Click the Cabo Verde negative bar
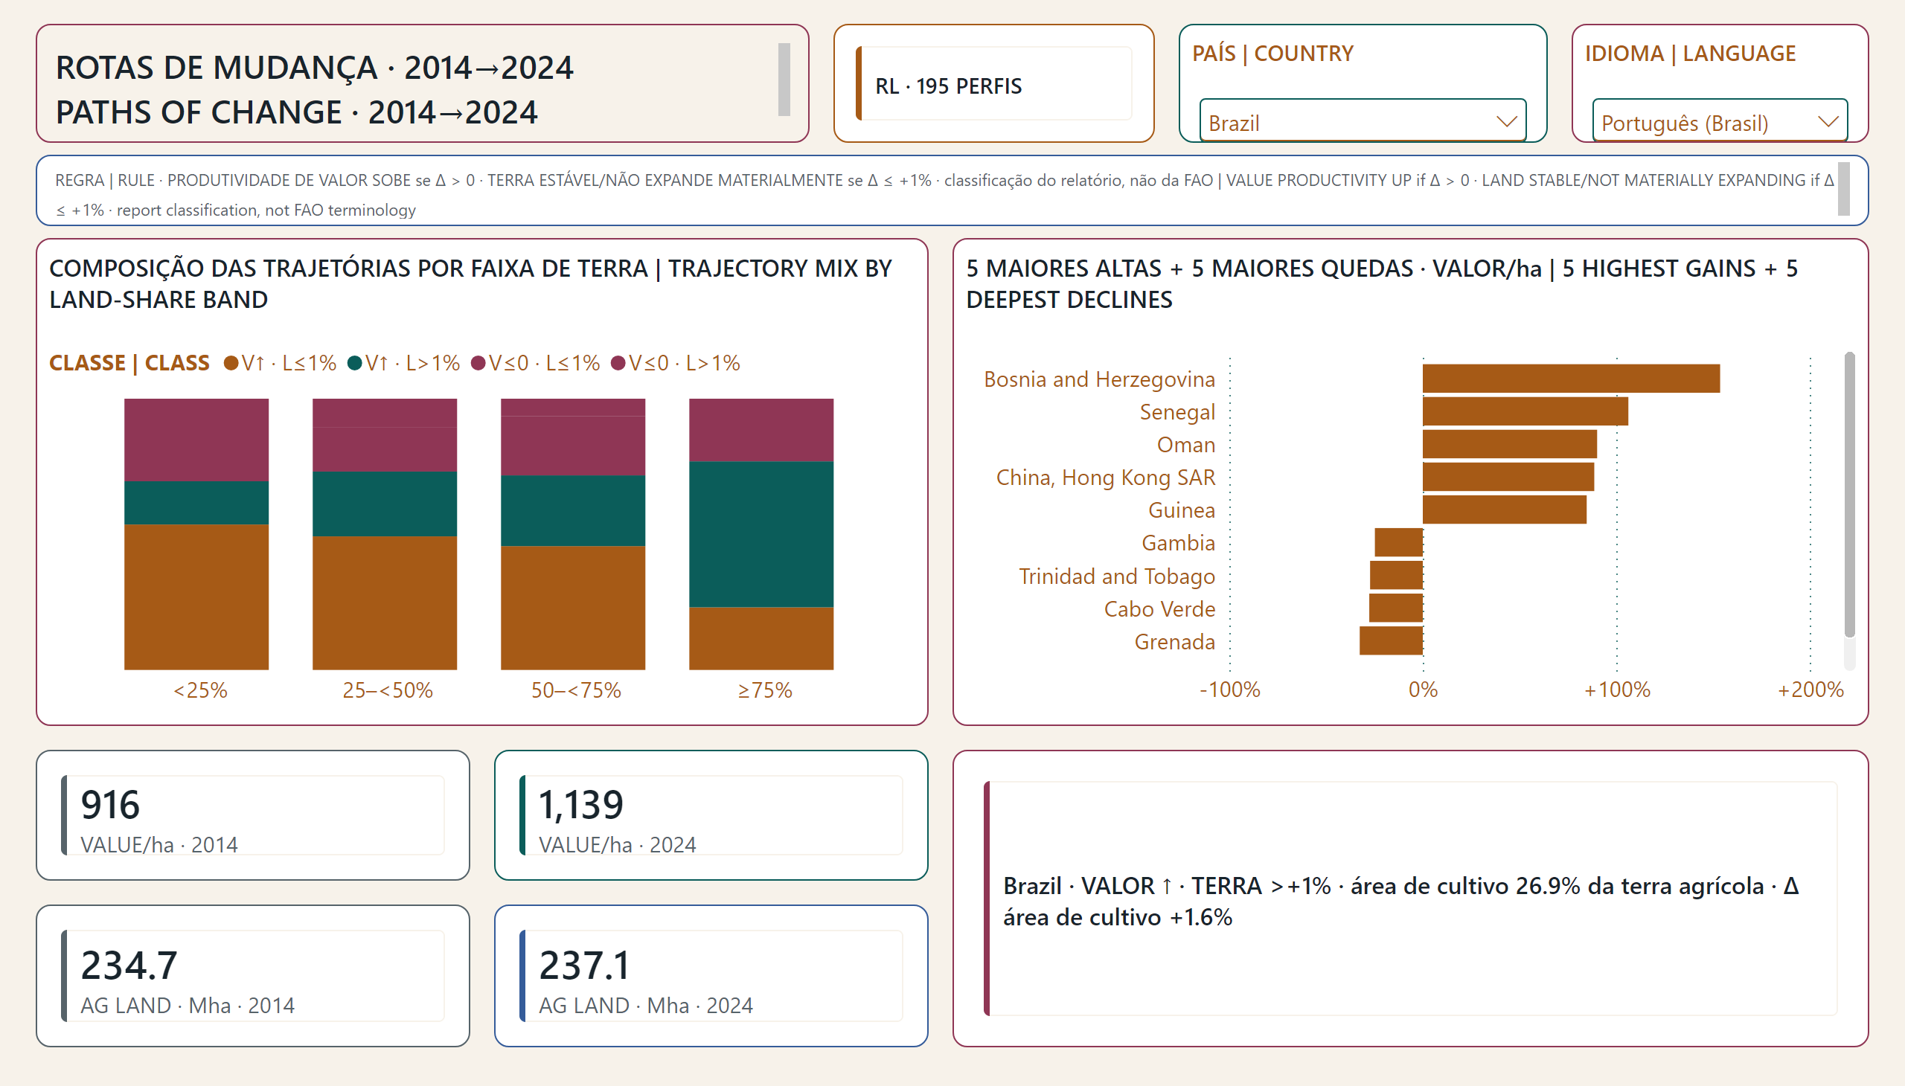The height and width of the screenshot is (1086, 1905). click(x=1396, y=608)
